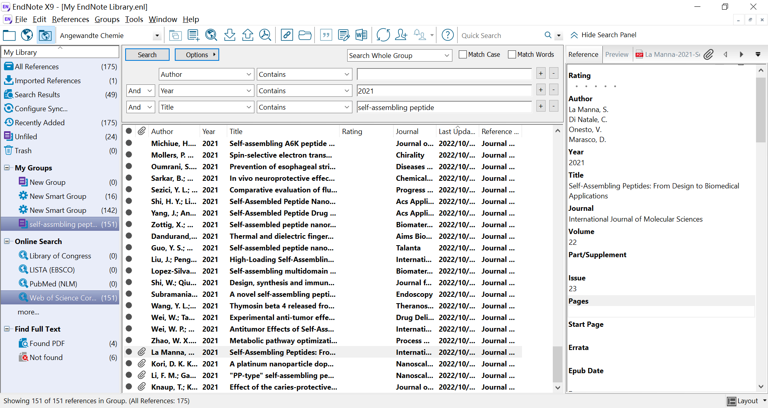The image size is (768, 408).
Task: Click Copy to Local Library toolbar icon
Action: (175, 35)
